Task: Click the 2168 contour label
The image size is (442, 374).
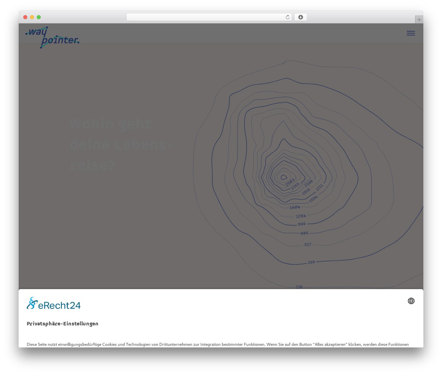Action: (x=308, y=183)
